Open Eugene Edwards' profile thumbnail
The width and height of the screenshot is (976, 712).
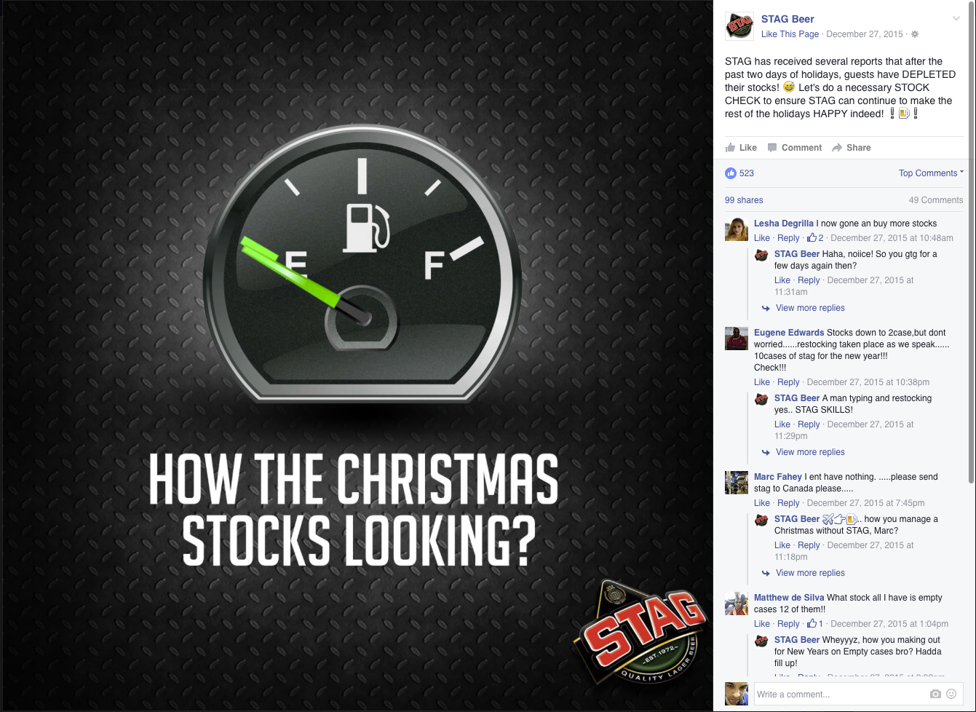tap(737, 339)
